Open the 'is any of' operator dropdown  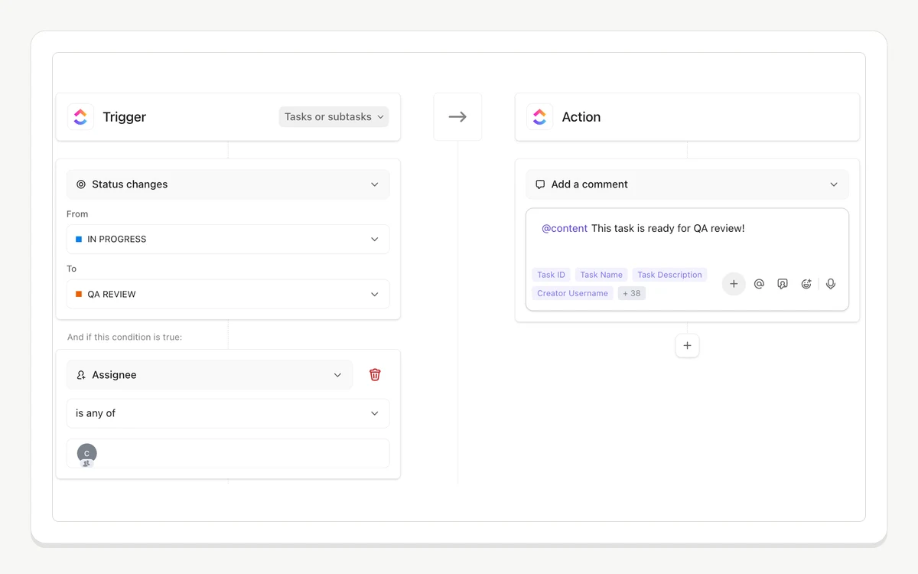point(228,413)
